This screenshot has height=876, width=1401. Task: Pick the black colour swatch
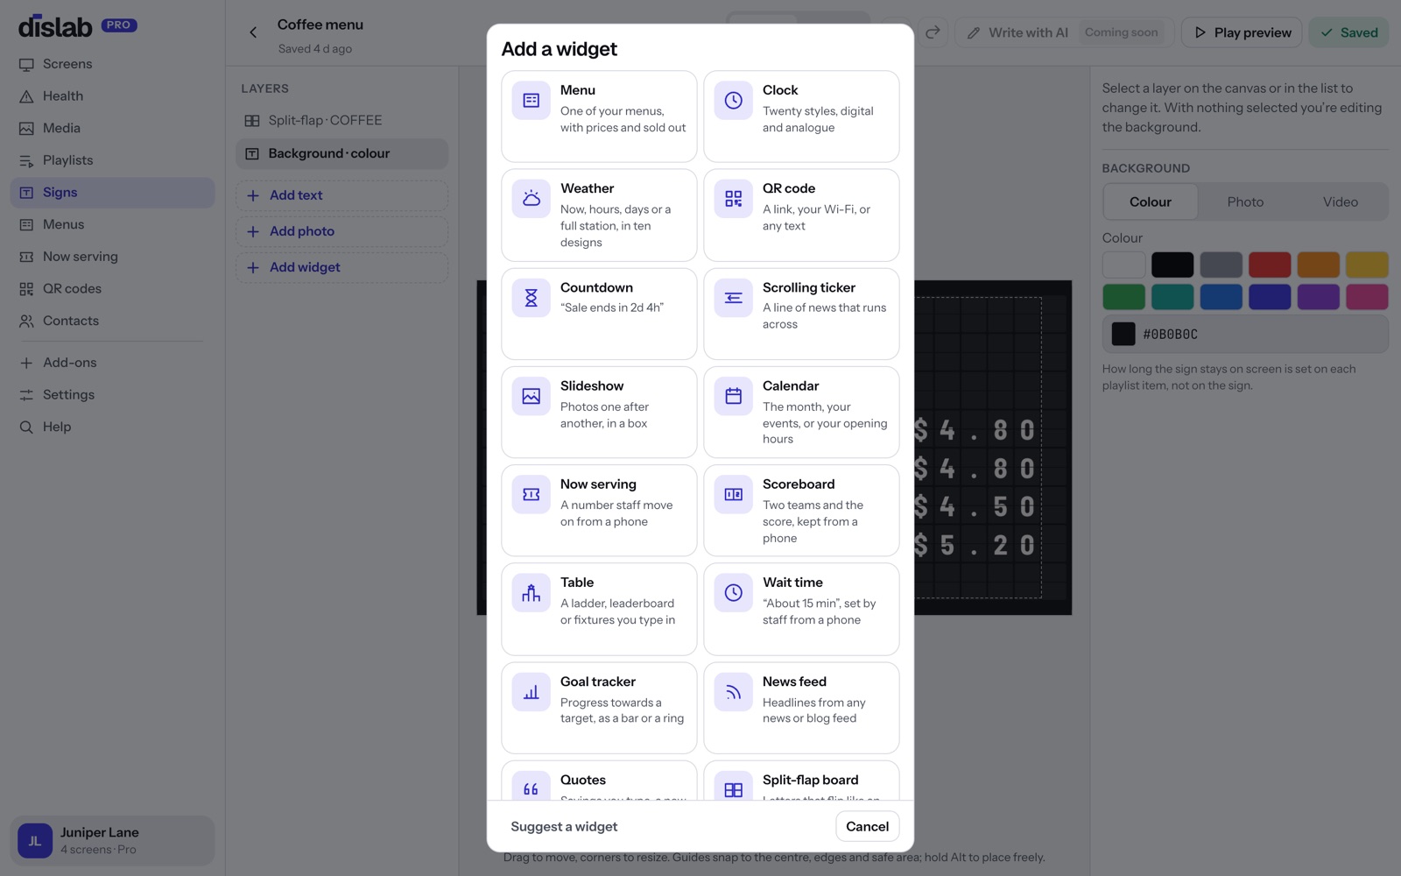1172,265
